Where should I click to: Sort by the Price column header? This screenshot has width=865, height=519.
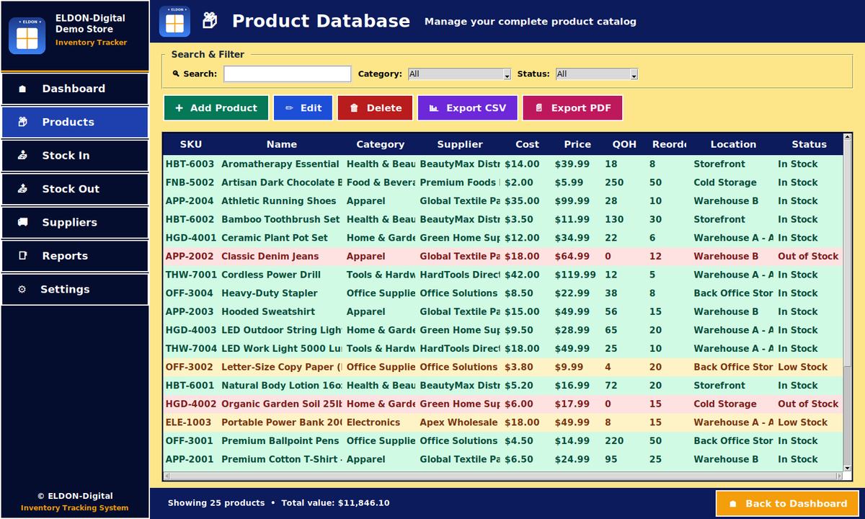577,144
